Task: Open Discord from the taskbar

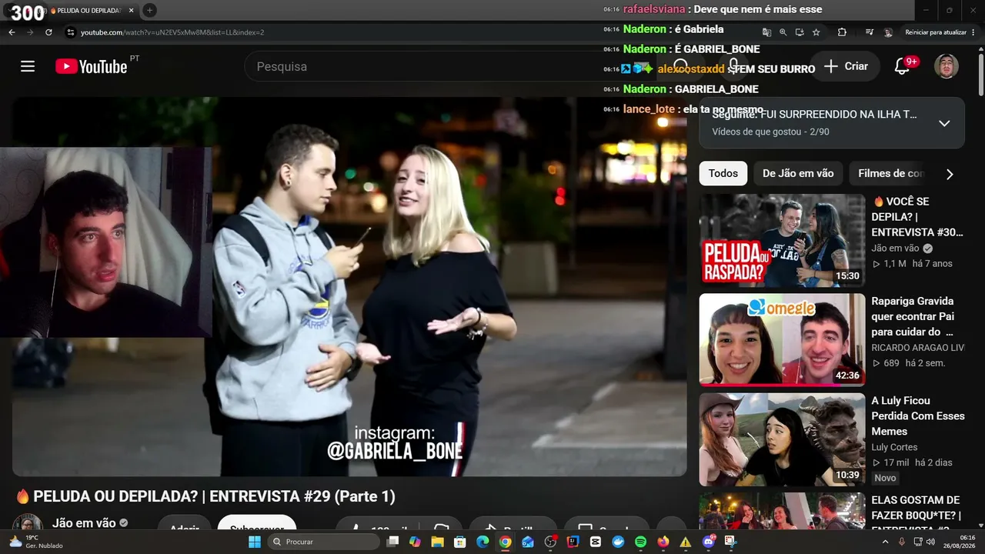Action: [x=709, y=542]
